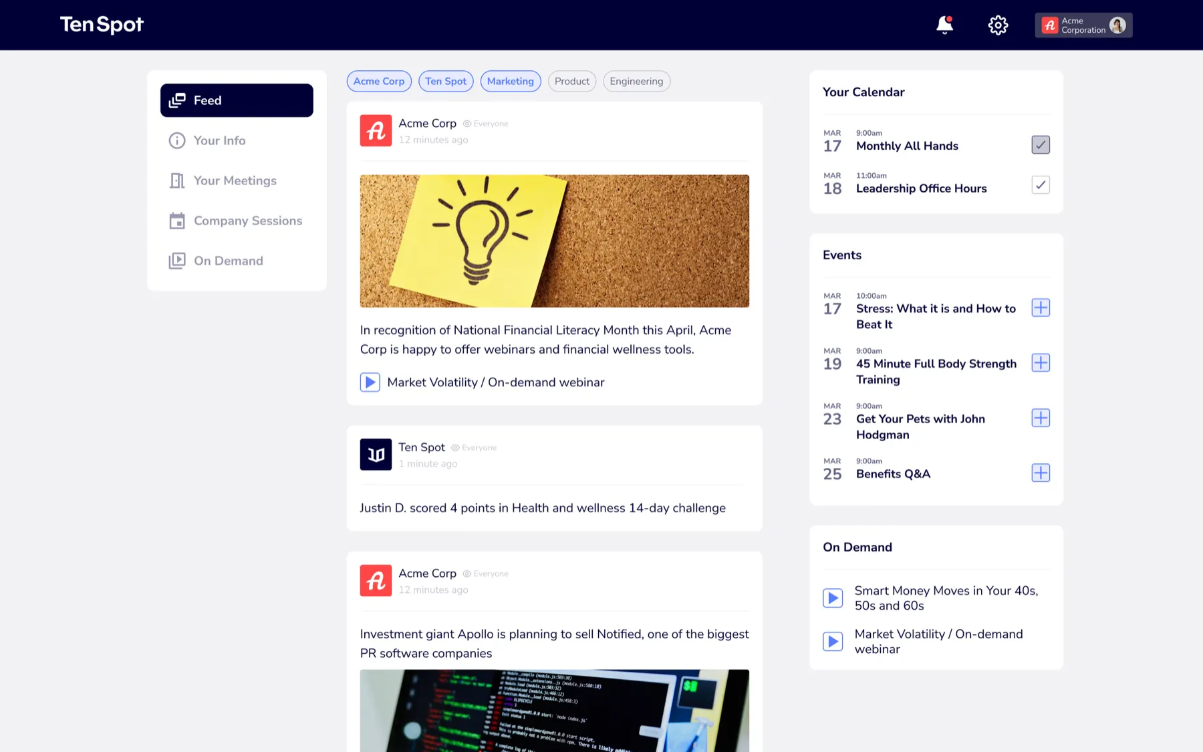Image resolution: width=1203 pixels, height=752 pixels.
Task: Uncheck Leadership Office Hours checkbox
Action: click(x=1041, y=184)
